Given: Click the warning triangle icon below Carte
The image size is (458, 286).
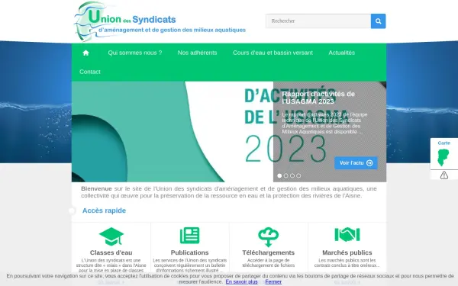Looking at the screenshot, I should 444,175.
